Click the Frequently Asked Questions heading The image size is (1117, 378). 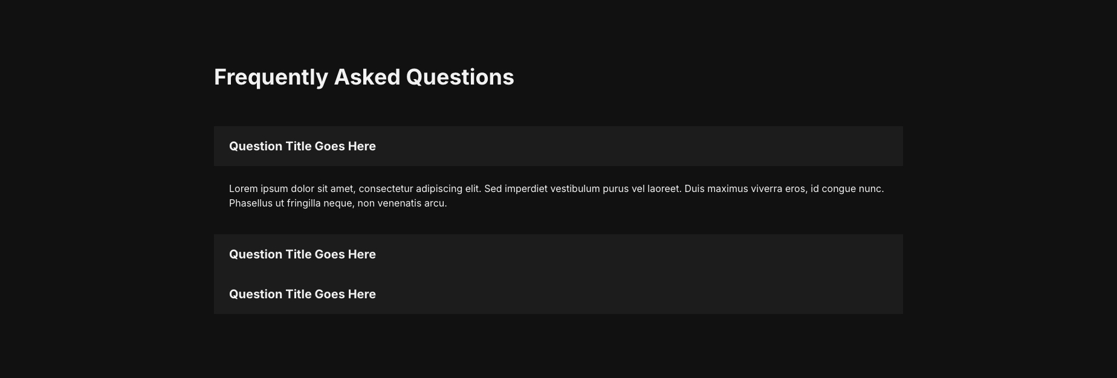coord(364,77)
